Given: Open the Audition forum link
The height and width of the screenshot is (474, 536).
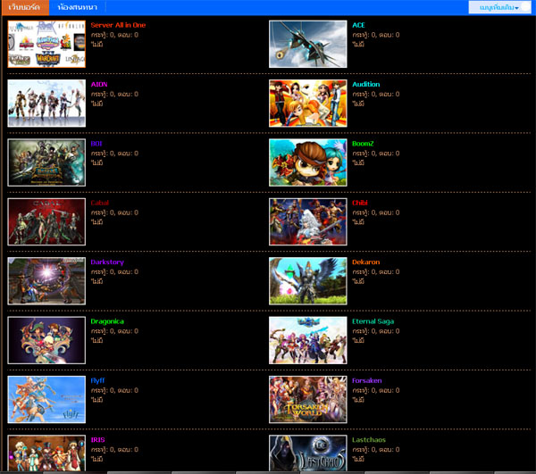Looking at the screenshot, I should click(x=366, y=84).
